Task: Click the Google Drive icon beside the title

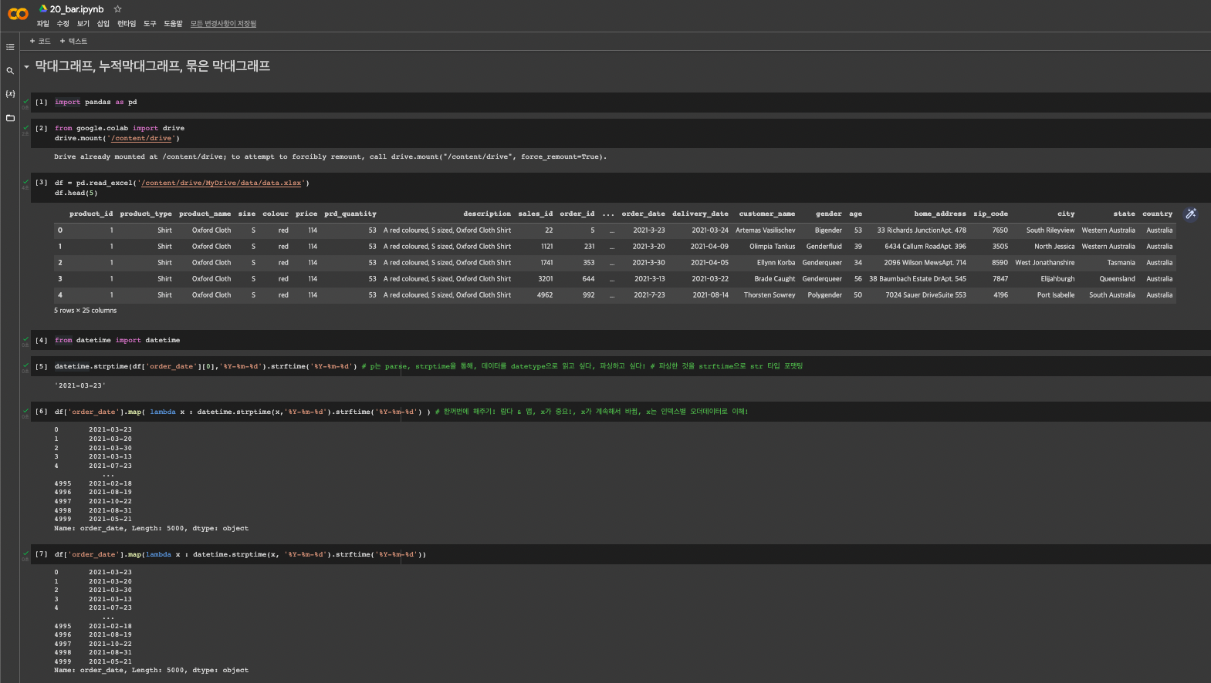Action: click(43, 9)
